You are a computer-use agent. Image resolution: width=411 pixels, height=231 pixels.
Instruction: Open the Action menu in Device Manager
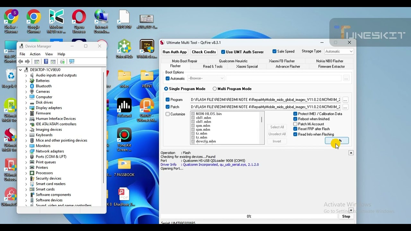tap(35, 54)
